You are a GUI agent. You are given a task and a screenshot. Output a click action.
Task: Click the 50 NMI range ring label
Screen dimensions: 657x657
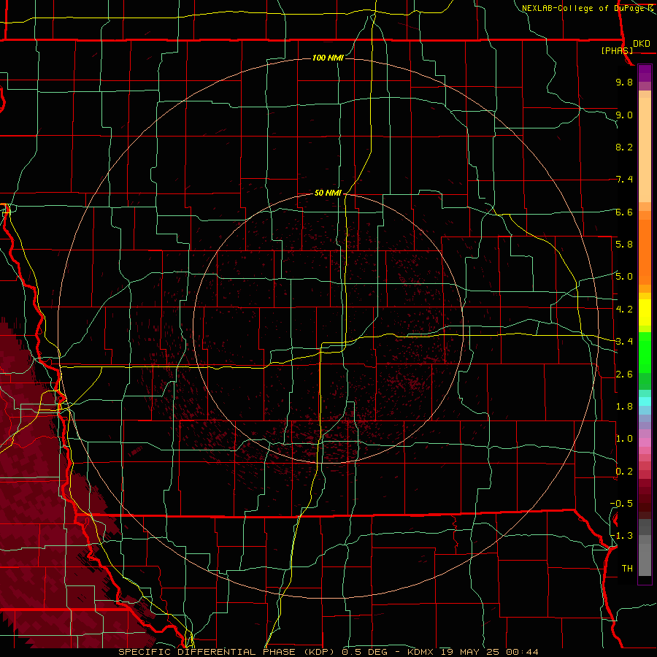coord(328,193)
